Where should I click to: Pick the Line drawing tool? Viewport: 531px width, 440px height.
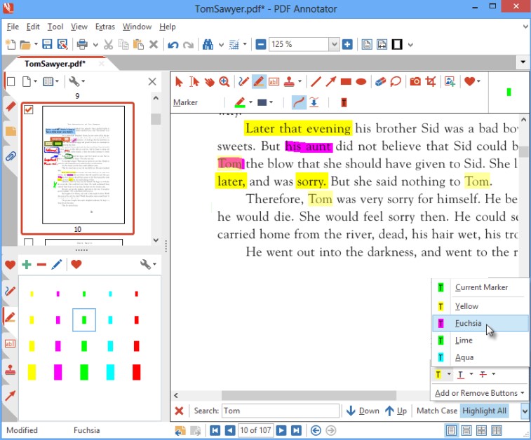tap(316, 82)
